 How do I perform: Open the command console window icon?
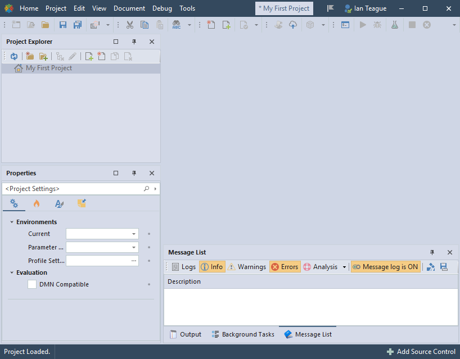pos(345,25)
